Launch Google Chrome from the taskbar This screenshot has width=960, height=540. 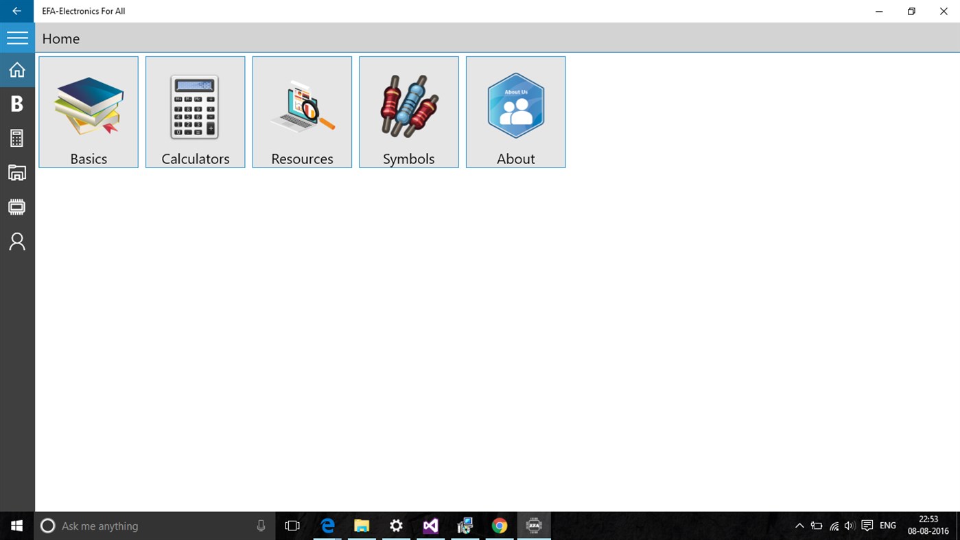499,526
